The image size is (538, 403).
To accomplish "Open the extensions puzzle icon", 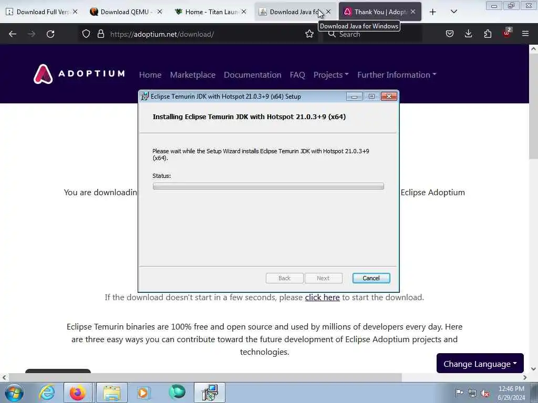I will coord(488,34).
